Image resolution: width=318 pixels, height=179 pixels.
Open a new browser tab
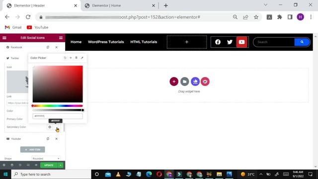tap(165, 5)
